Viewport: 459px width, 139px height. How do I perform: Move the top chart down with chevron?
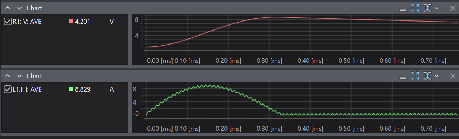(19, 8)
